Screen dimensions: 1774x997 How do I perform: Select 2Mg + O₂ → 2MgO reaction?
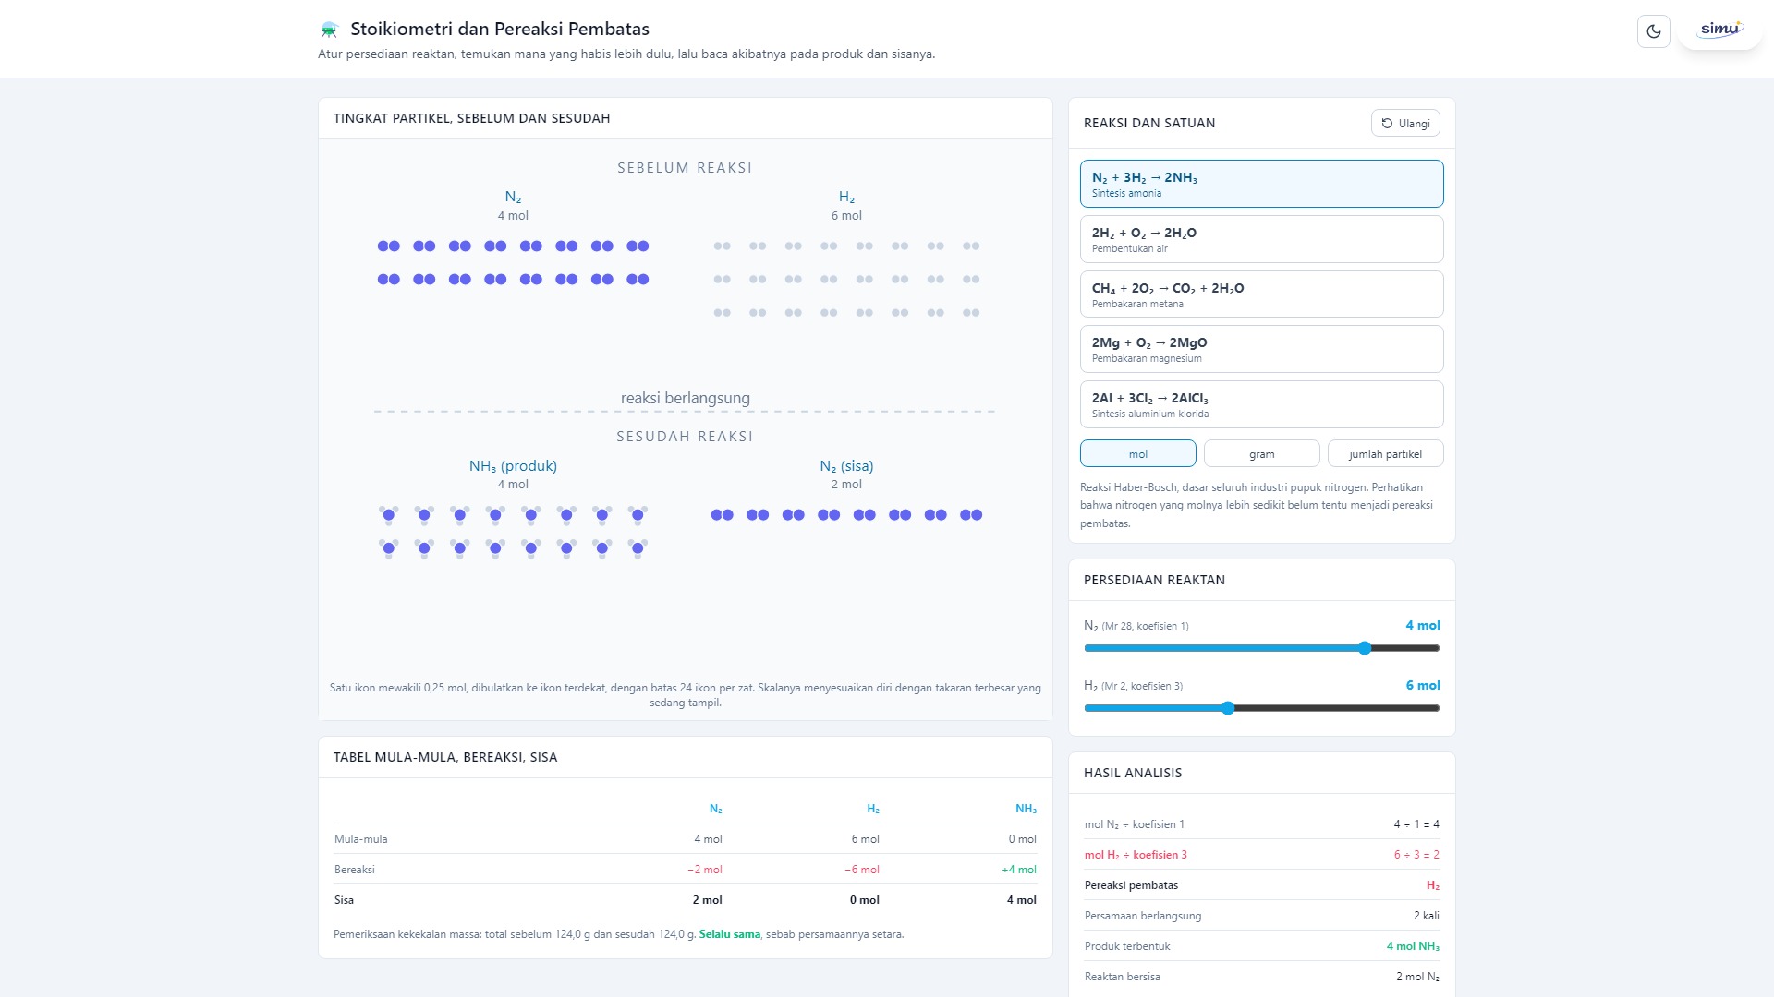tap(1262, 349)
